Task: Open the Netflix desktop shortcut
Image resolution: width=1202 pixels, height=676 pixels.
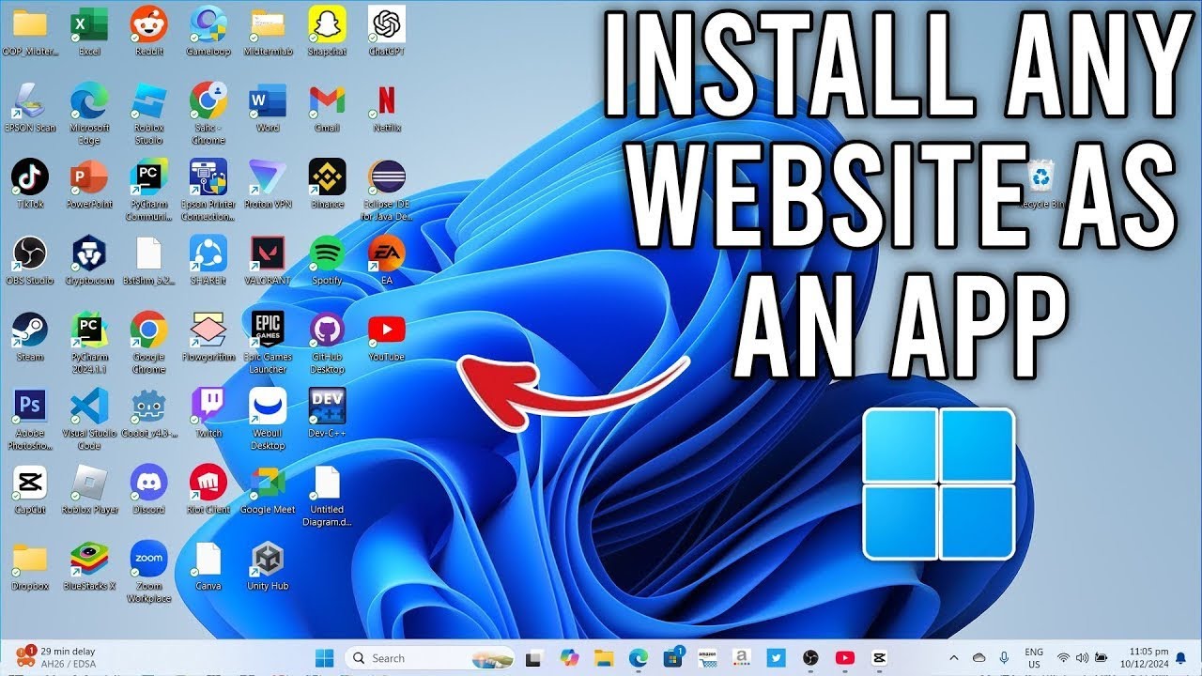Action: coord(386,106)
